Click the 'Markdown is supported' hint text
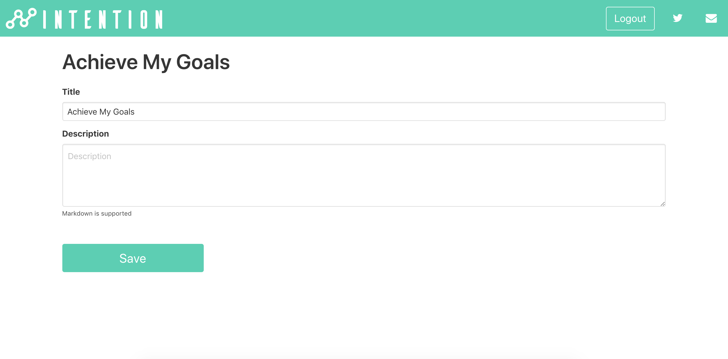The width and height of the screenshot is (728, 359). point(97,213)
